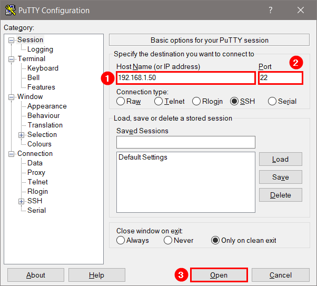Image resolution: width=317 pixels, height=286 pixels.
Task: Open the Telnet category in the tree
Action: pyautogui.click(x=37, y=182)
